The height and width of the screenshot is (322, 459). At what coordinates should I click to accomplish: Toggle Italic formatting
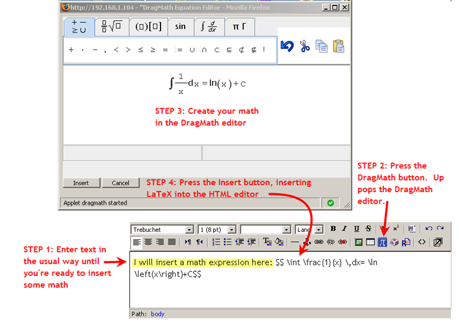(345, 229)
